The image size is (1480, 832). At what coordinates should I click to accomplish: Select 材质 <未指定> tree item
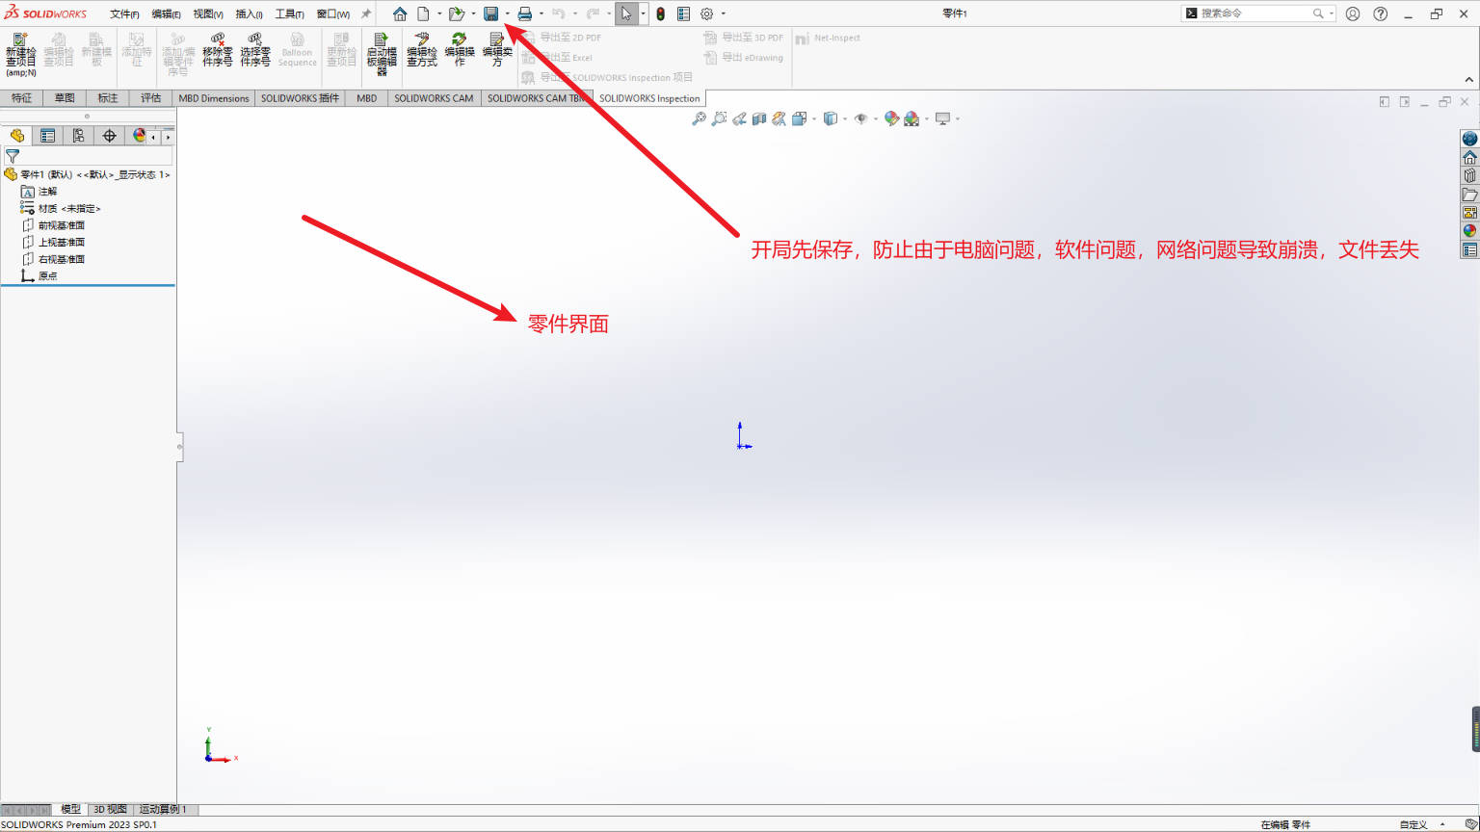pyautogui.click(x=61, y=208)
